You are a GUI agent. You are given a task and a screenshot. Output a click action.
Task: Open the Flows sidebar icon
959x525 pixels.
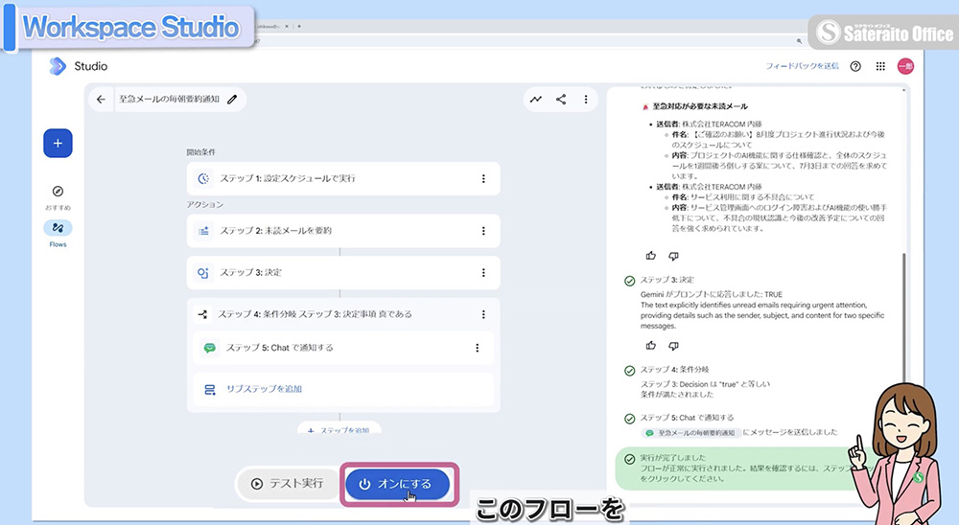click(x=58, y=228)
